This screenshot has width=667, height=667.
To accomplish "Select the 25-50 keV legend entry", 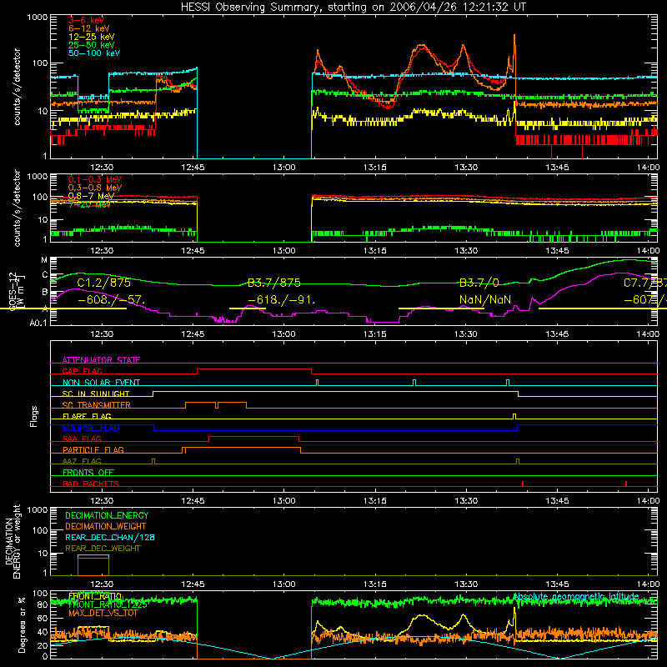I will (92, 45).
